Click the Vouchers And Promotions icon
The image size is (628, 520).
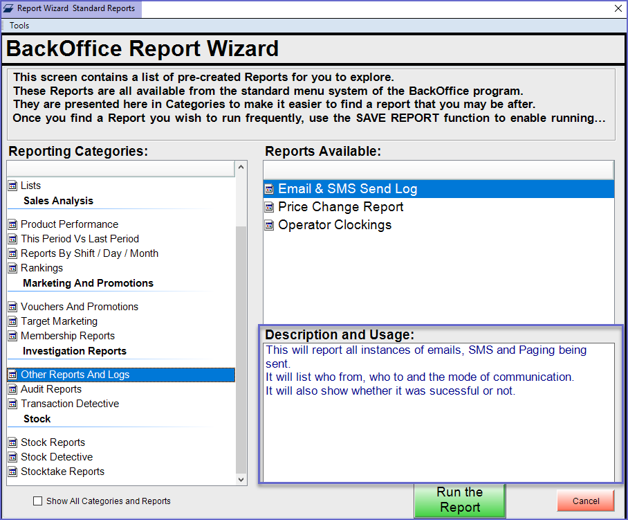[12, 307]
